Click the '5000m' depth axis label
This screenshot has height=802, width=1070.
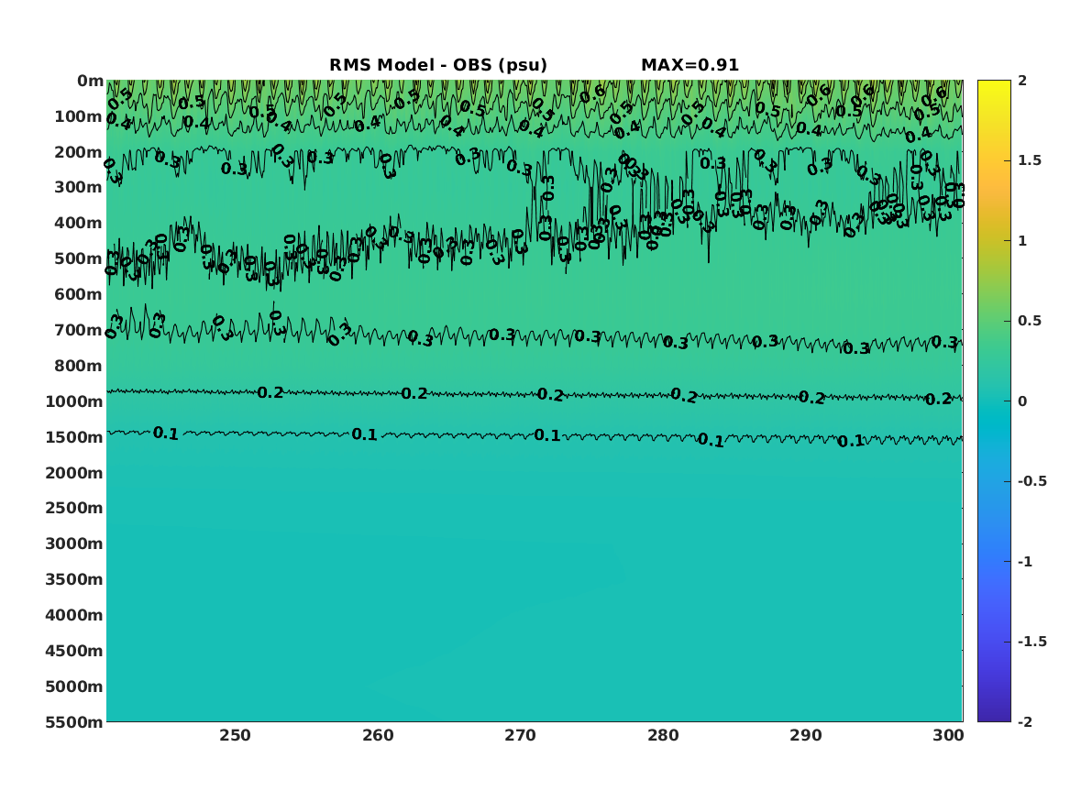pyautogui.click(x=74, y=687)
